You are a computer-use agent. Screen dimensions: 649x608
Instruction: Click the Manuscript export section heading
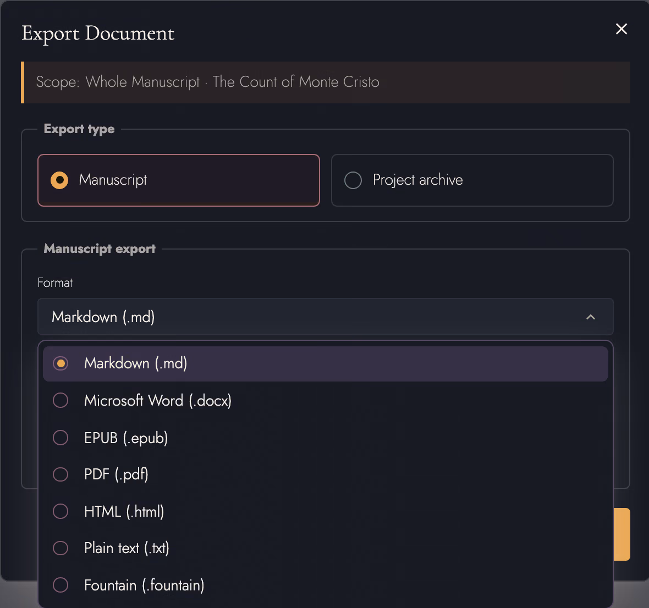click(x=100, y=248)
